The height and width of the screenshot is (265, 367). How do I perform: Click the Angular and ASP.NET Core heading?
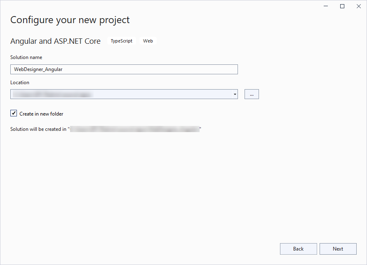[x=56, y=41]
